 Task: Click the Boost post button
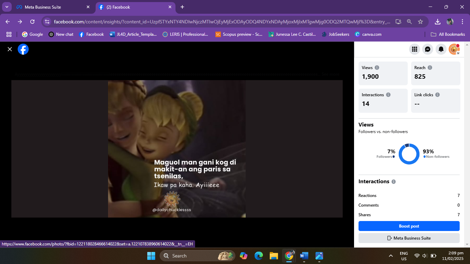(x=409, y=226)
